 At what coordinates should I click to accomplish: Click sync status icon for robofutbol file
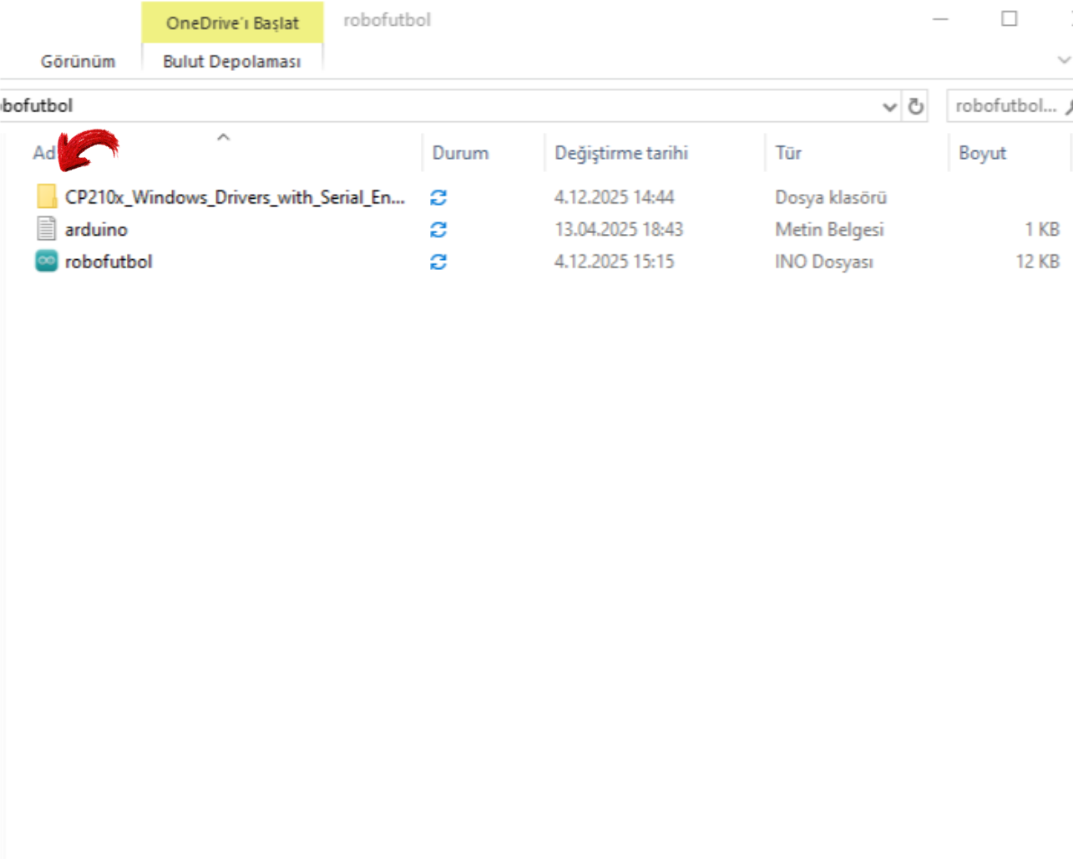click(x=438, y=262)
